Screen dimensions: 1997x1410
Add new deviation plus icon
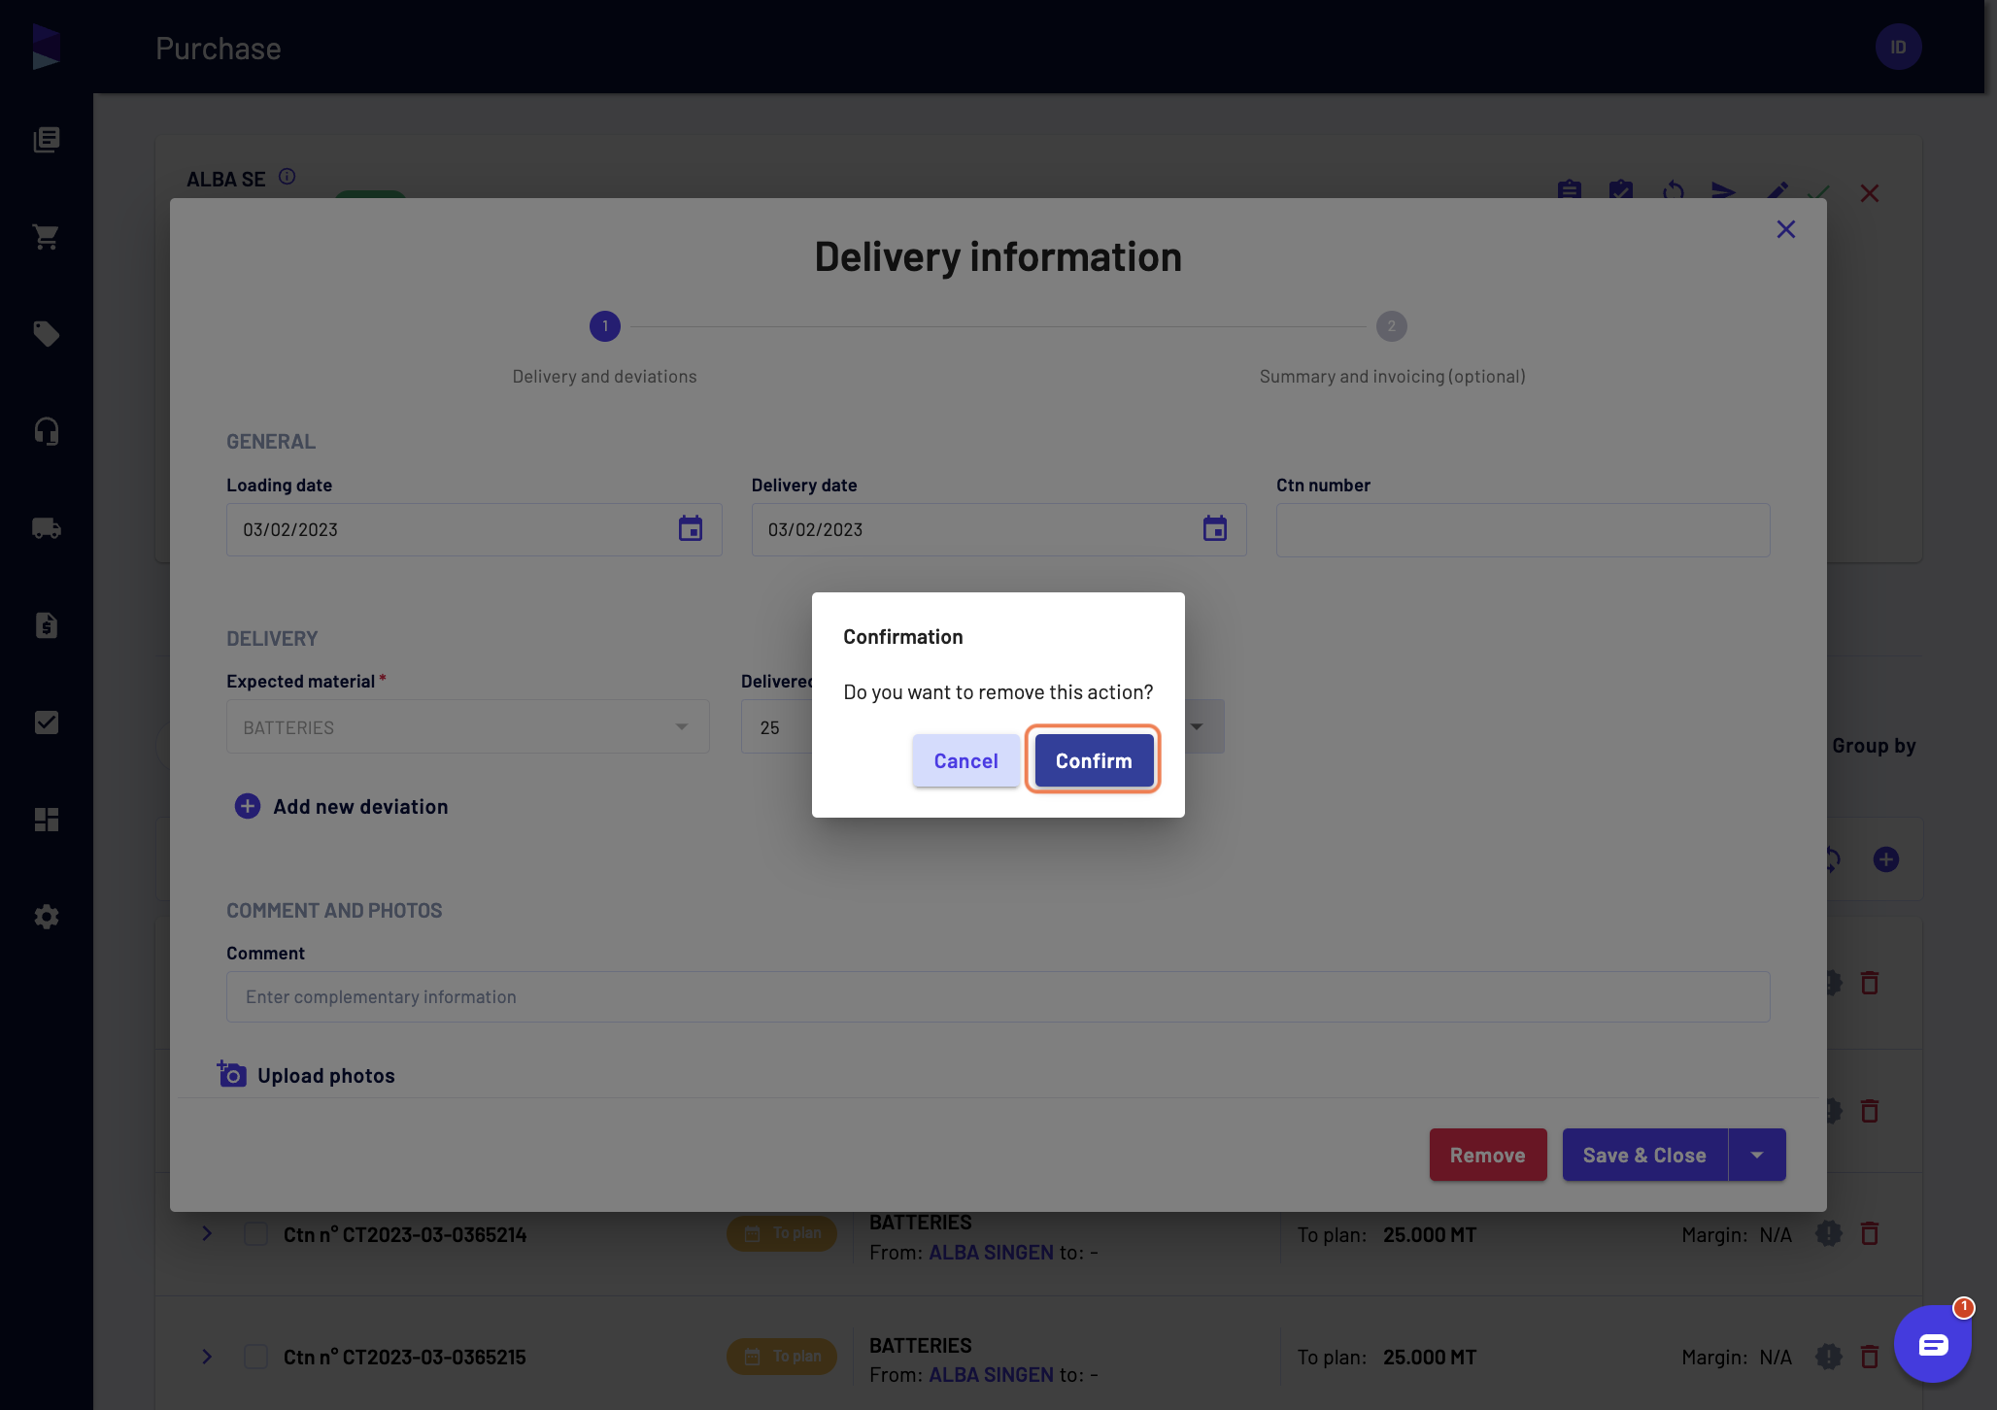[248, 806]
